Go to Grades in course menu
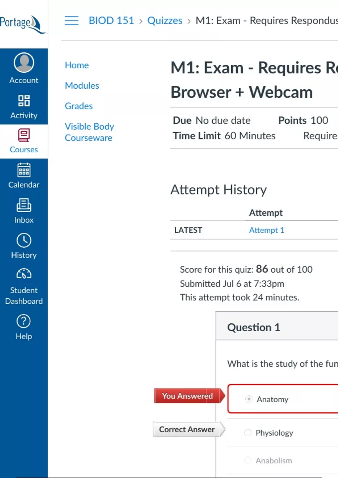This screenshot has height=478, width=338. click(79, 106)
